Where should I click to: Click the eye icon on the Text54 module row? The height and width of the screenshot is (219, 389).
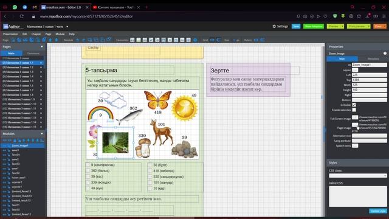[4, 155]
